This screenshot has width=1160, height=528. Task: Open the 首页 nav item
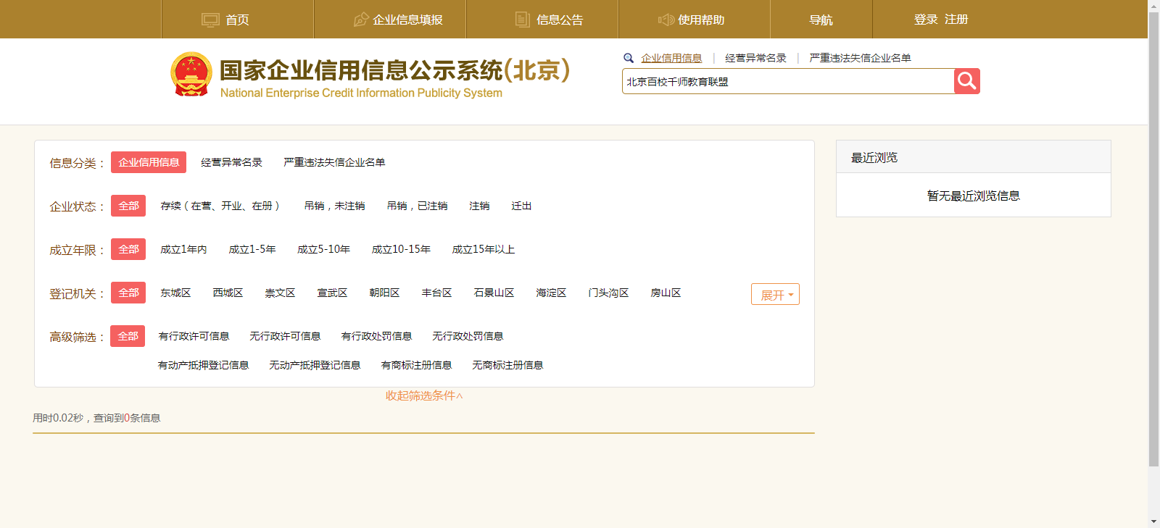pyautogui.click(x=237, y=20)
